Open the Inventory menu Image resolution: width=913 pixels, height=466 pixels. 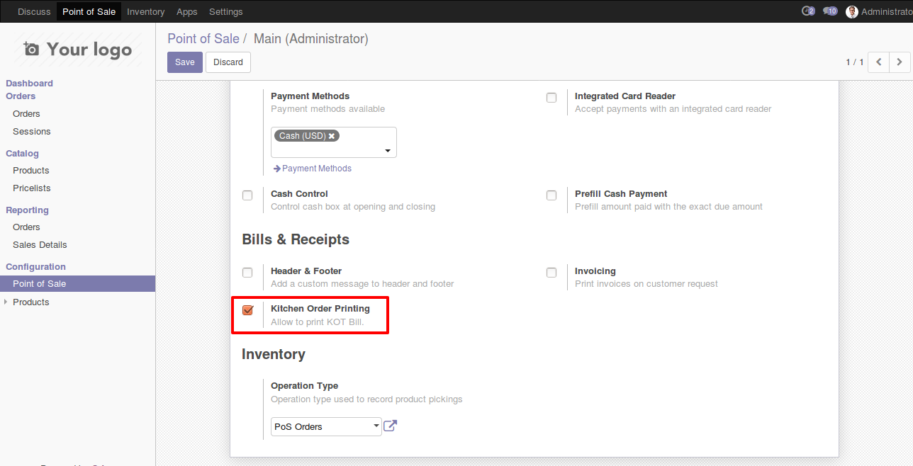click(145, 11)
